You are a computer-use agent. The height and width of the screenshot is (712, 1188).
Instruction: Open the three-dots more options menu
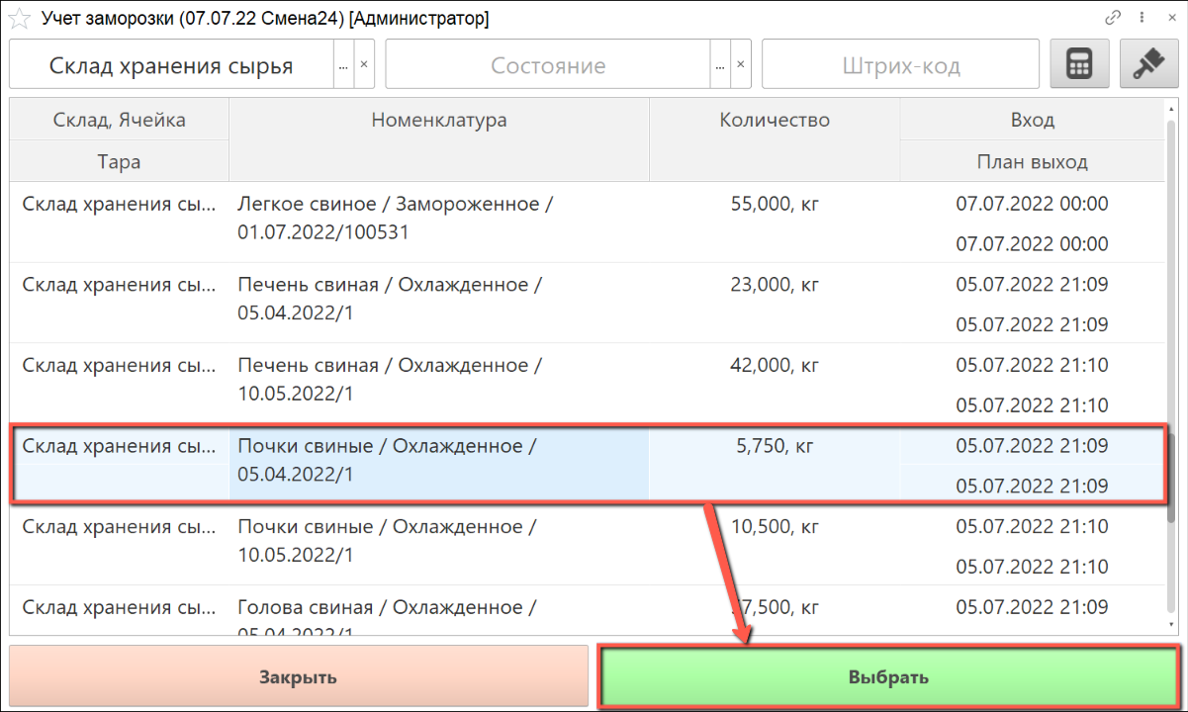[1142, 19]
